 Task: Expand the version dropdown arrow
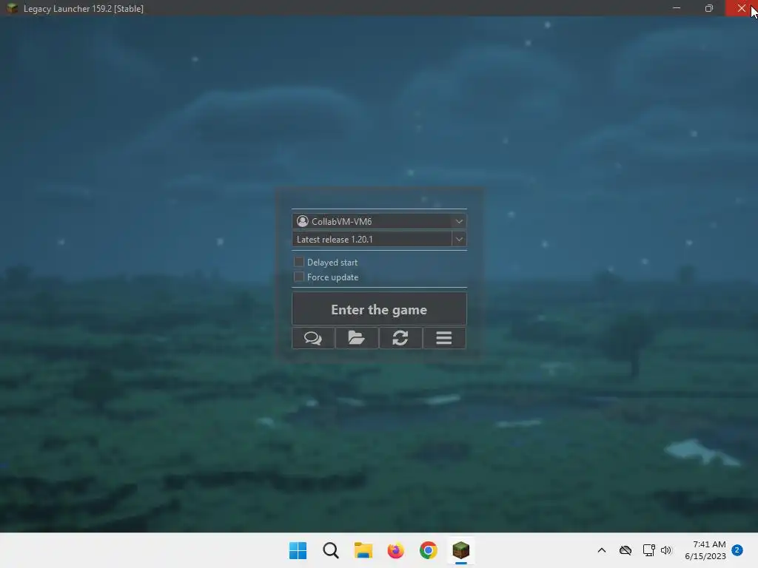click(x=459, y=239)
